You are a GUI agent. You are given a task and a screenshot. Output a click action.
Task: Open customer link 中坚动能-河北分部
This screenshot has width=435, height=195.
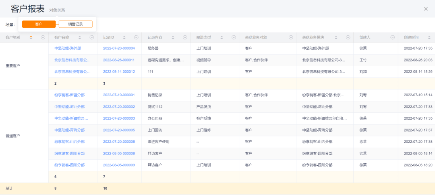click(70, 107)
